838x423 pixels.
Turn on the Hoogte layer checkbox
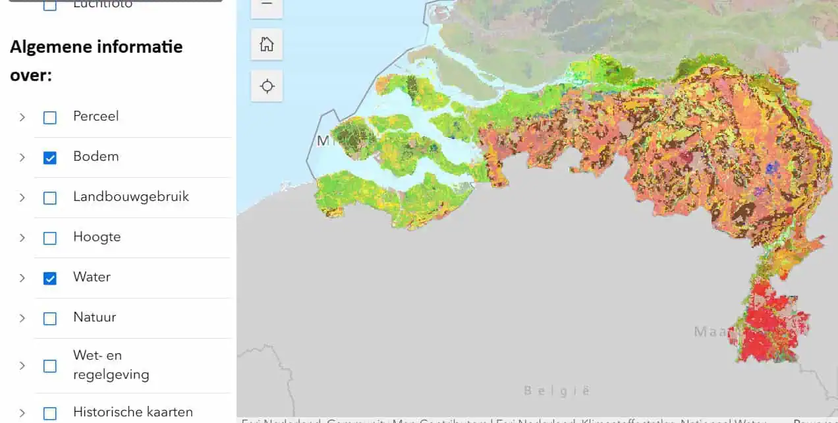[x=50, y=238]
